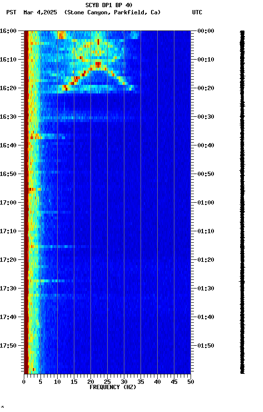Image resolution: width=263 pixels, height=412 pixels.
Task: Click the UTC time label 00:50
Action: (x=206, y=174)
